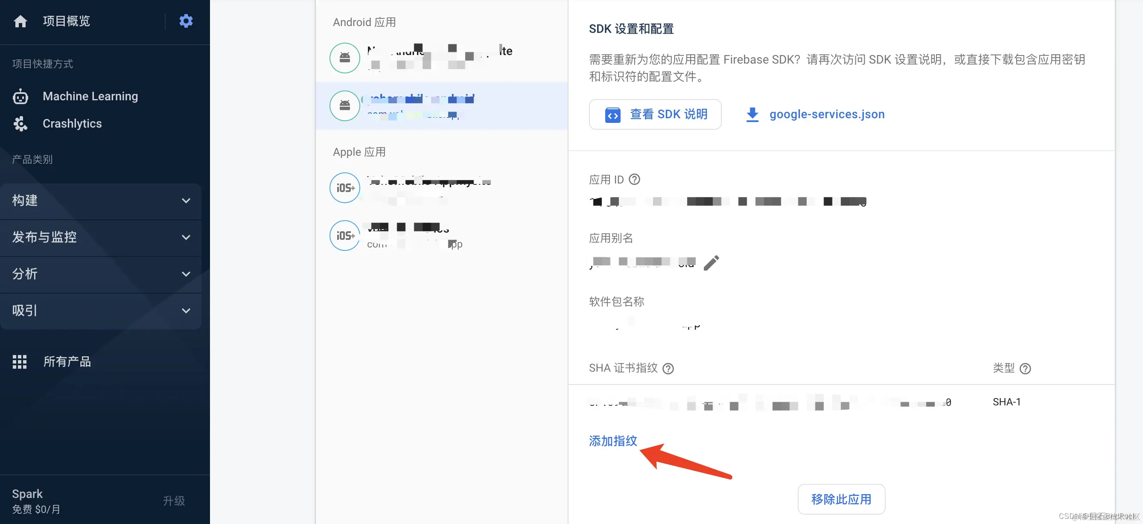This screenshot has height=524, width=1143.
Task: Click the help icon next to 类型
Action: coord(1025,368)
